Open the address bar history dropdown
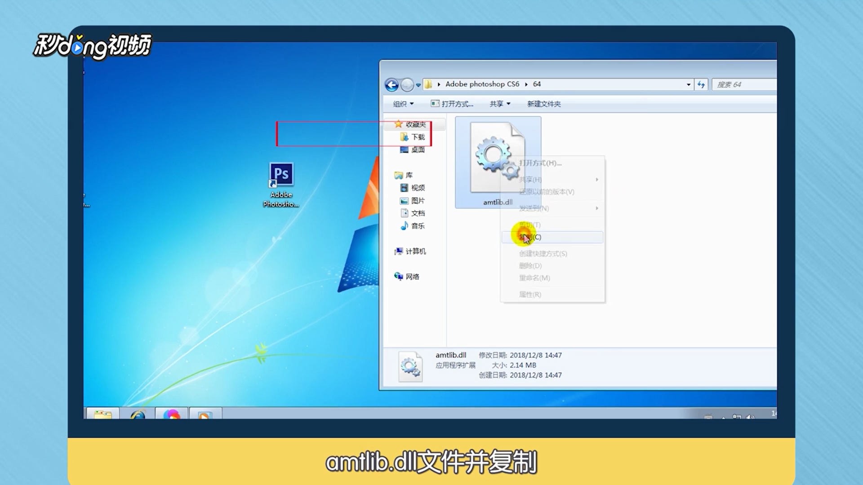Viewport: 863px width, 485px height. tap(688, 84)
